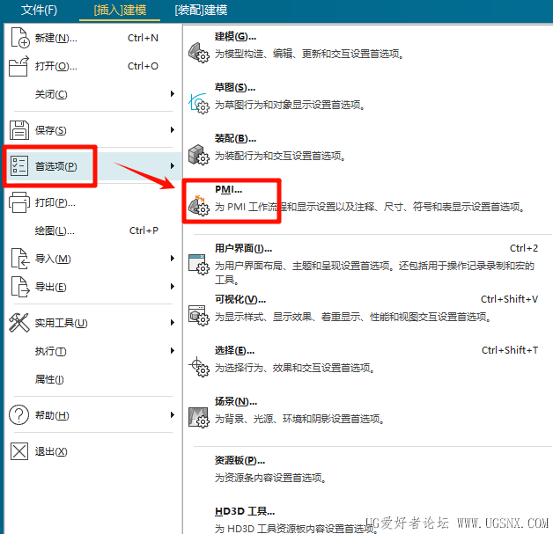The width and height of the screenshot is (553, 534).
Task: Click the PMI preferences icon
Action: [198, 205]
